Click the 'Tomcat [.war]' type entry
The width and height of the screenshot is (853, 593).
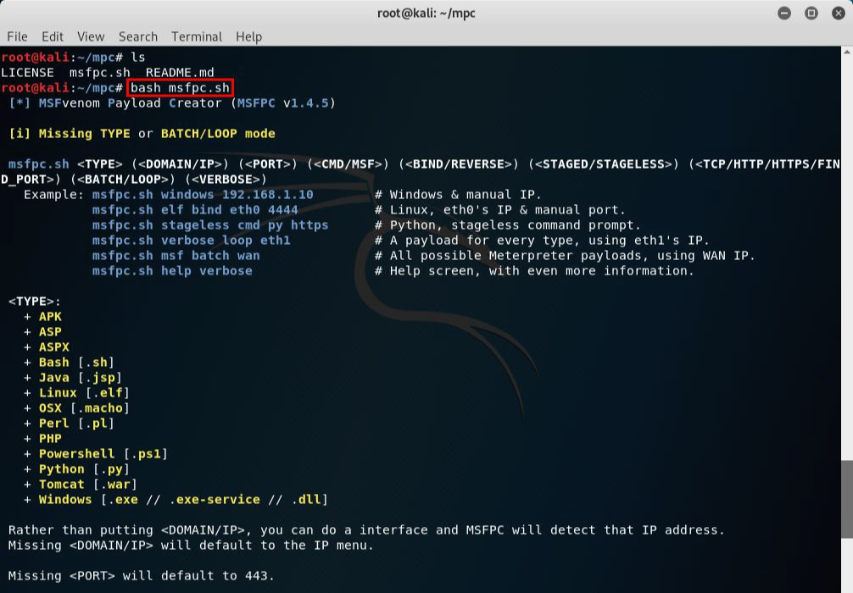tap(88, 484)
